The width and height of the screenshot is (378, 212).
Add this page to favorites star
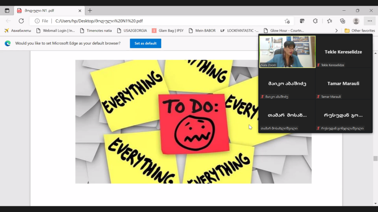[x=287, y=21]
